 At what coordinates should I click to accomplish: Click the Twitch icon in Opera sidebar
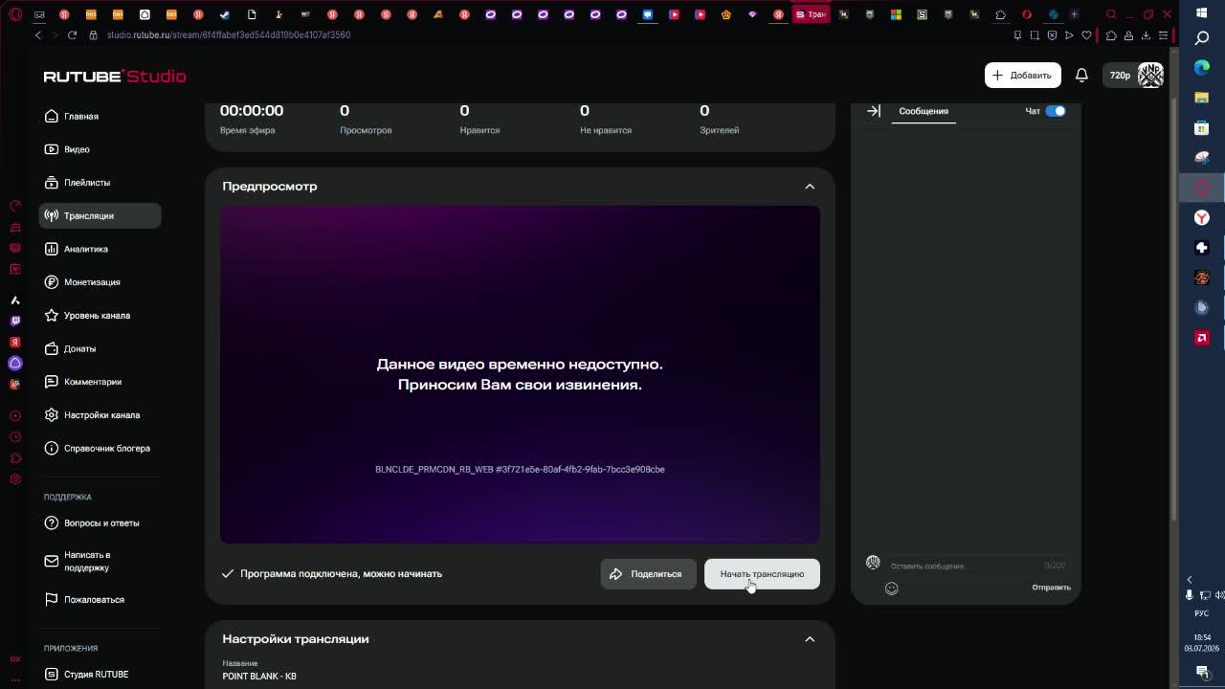pyautogui.click(x=15, y=322)
